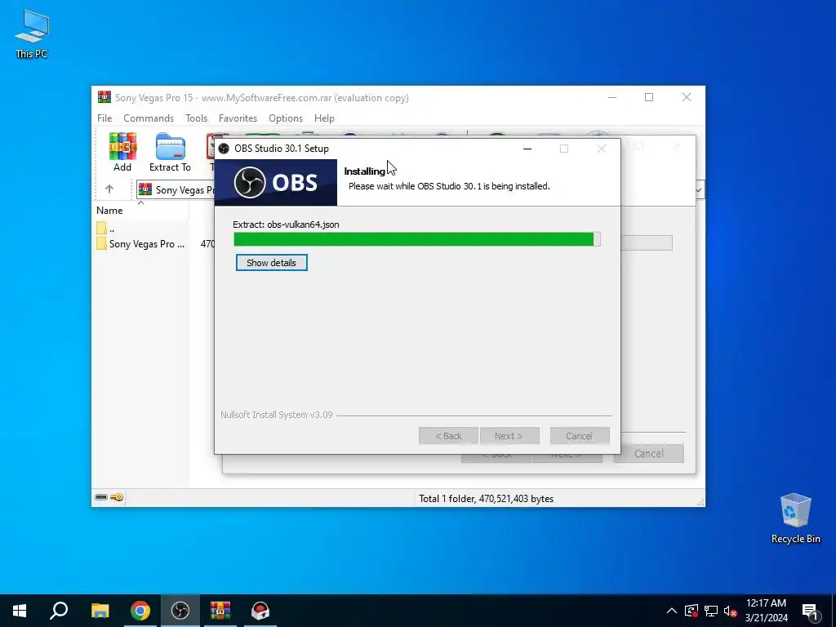Click the Extract To icon in WinRAR
The image size is (836, 627).
(x=170, y=152)
